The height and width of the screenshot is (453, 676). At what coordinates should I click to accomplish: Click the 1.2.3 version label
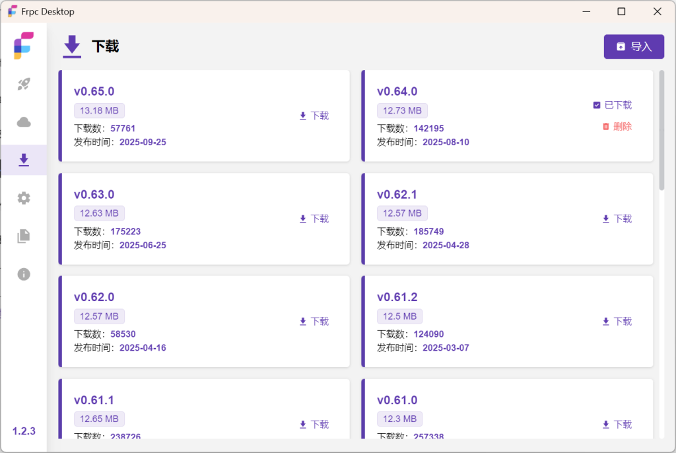click(24, 431)
